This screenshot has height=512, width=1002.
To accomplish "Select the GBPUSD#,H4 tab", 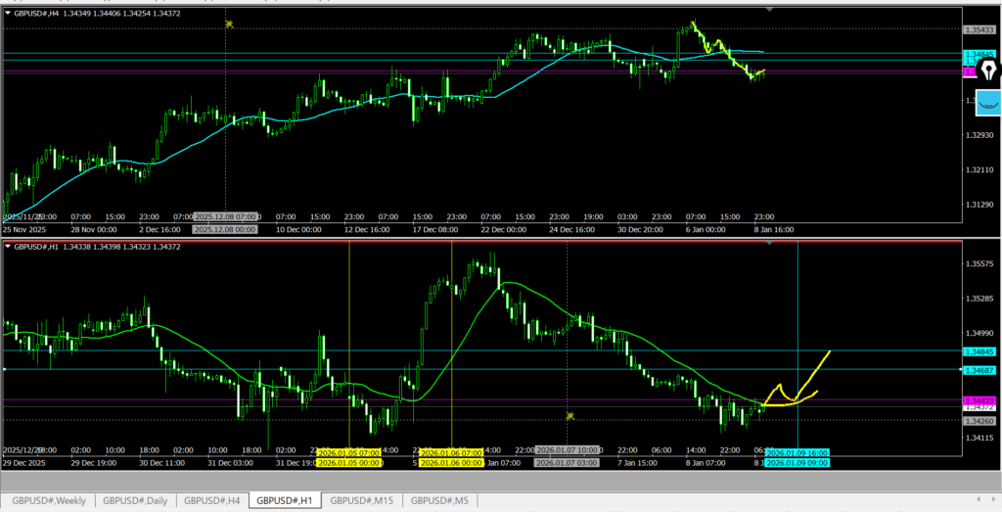I will click(212, 500).
